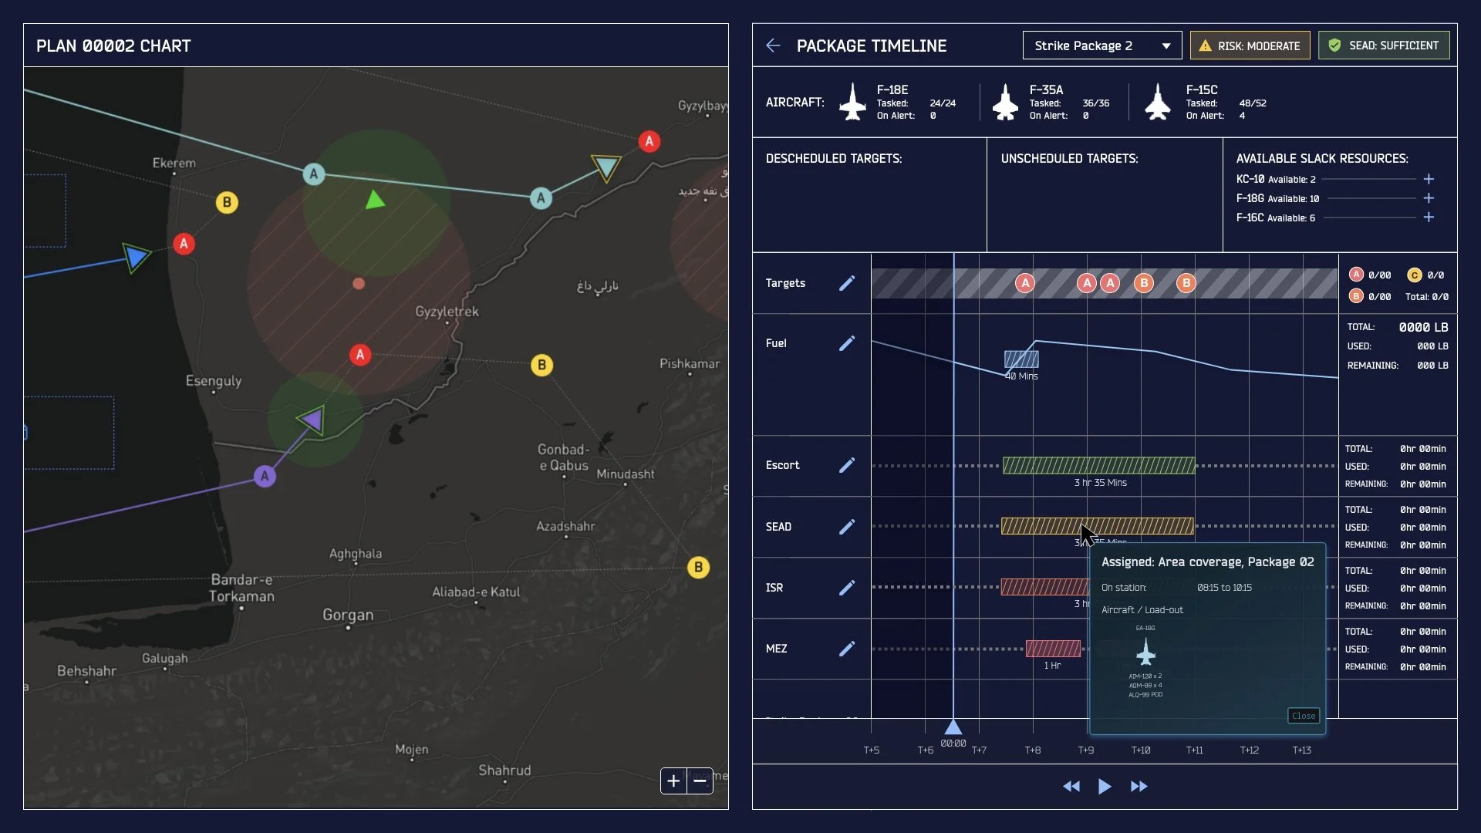Select the green Escort coverage bar
Viewport: 1481px width, 833px height.
pos(1098,465)
